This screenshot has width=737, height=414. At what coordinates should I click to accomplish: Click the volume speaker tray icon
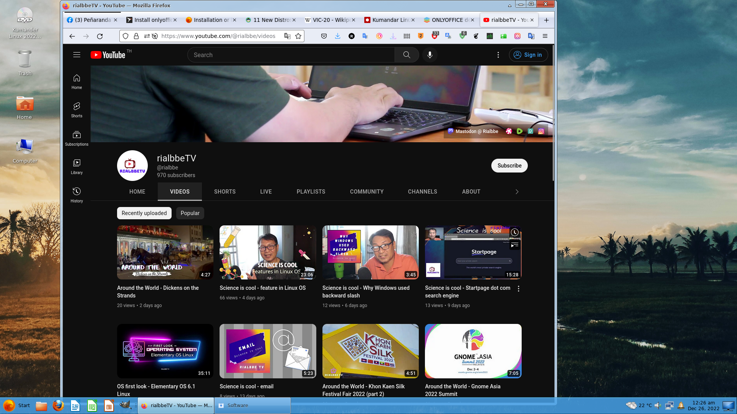coord(658,405)
